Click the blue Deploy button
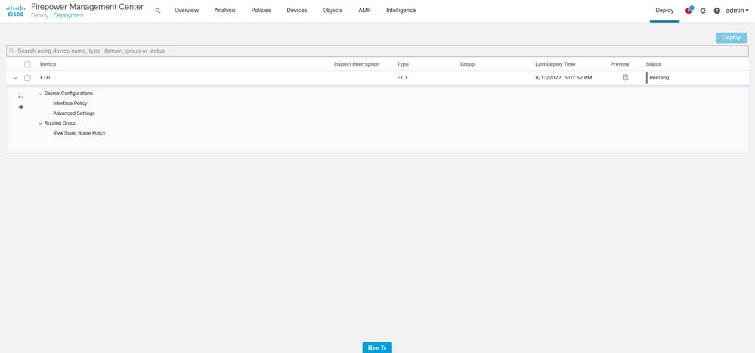Screen dimensions: 755x353 (731, 38)
